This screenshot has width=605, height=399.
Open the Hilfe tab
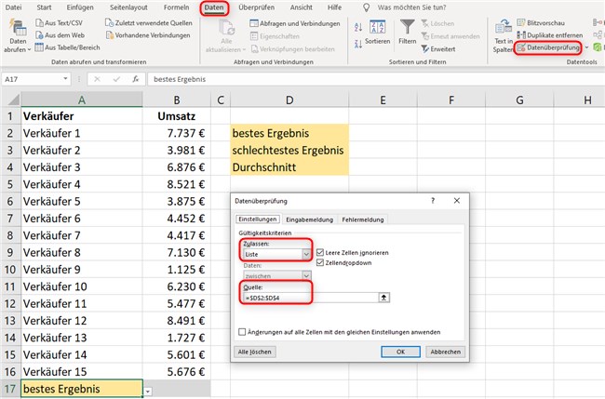tap(334, 7)
